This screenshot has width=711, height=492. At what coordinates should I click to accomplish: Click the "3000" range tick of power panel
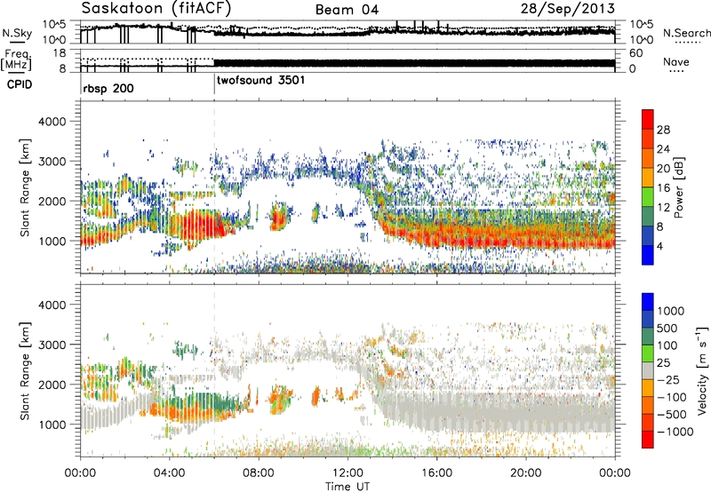pyautogui.click(x=52, y=162)
